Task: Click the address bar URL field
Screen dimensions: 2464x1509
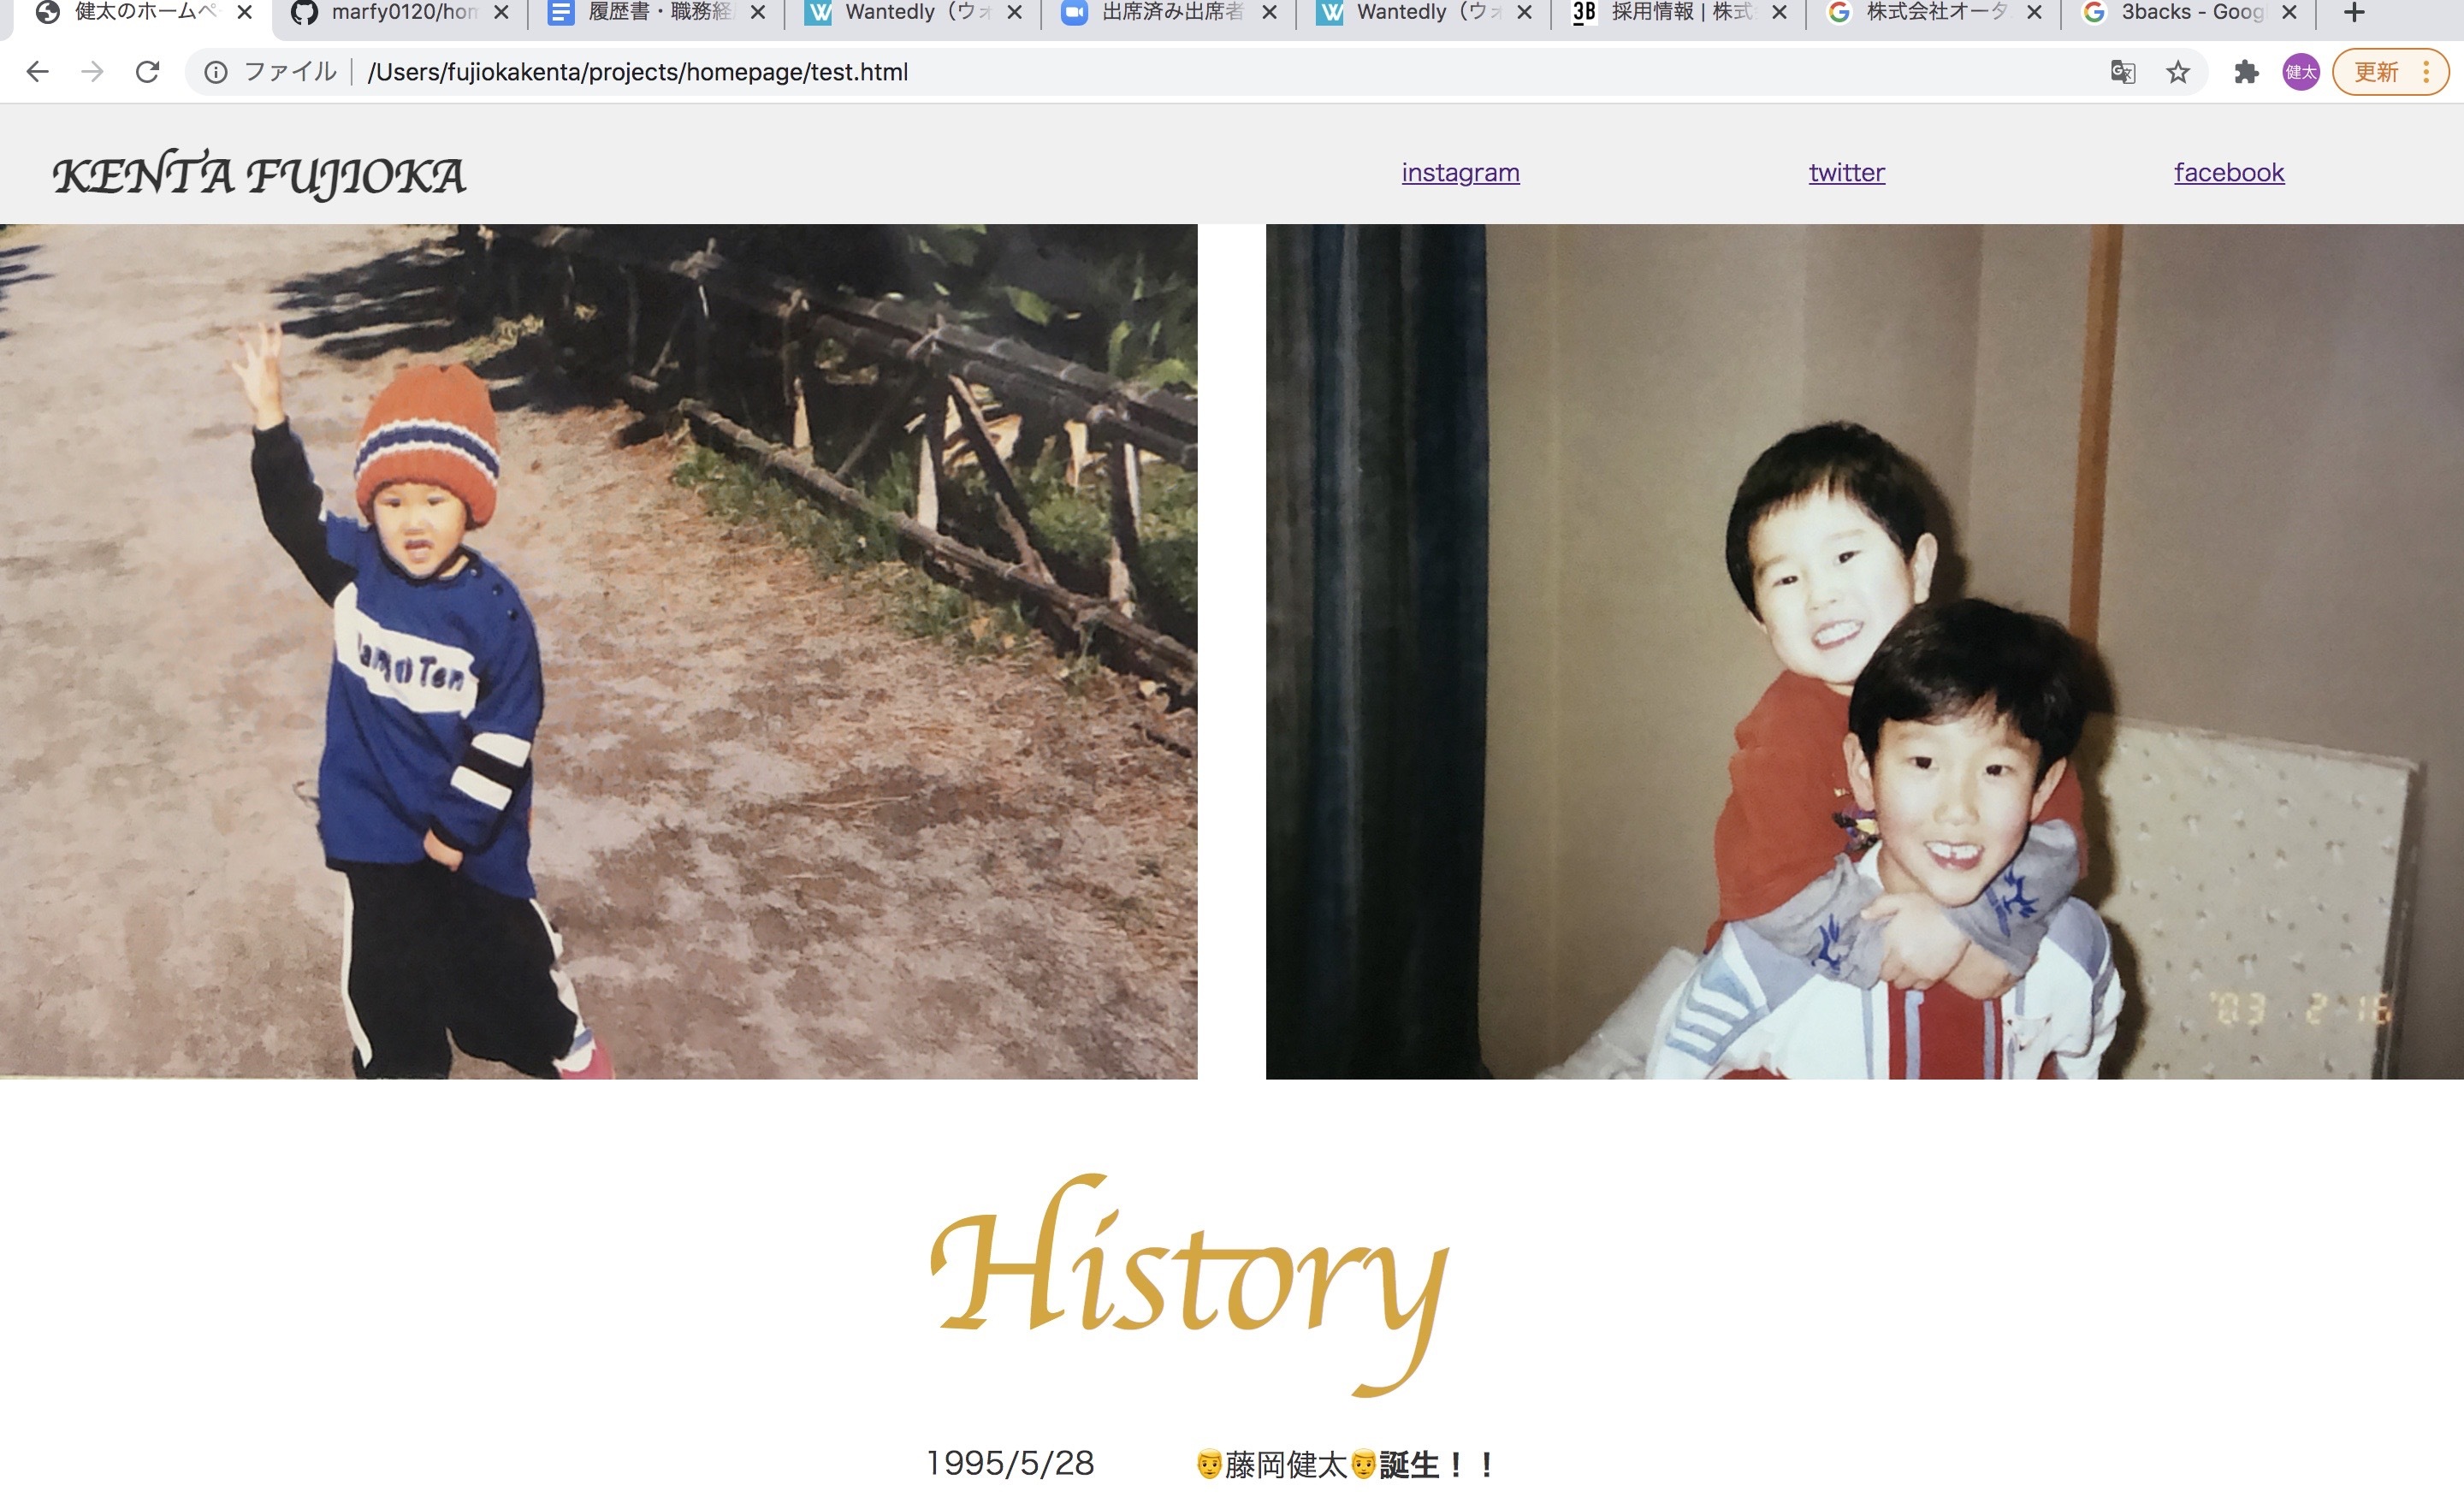Action: tap(1200, 72)
